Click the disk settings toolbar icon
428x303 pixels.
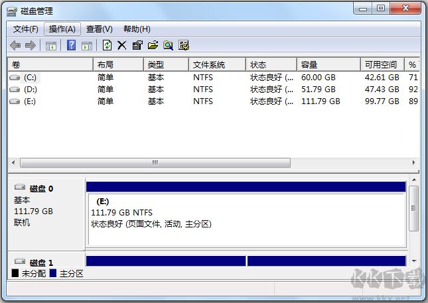pos(184,45)
